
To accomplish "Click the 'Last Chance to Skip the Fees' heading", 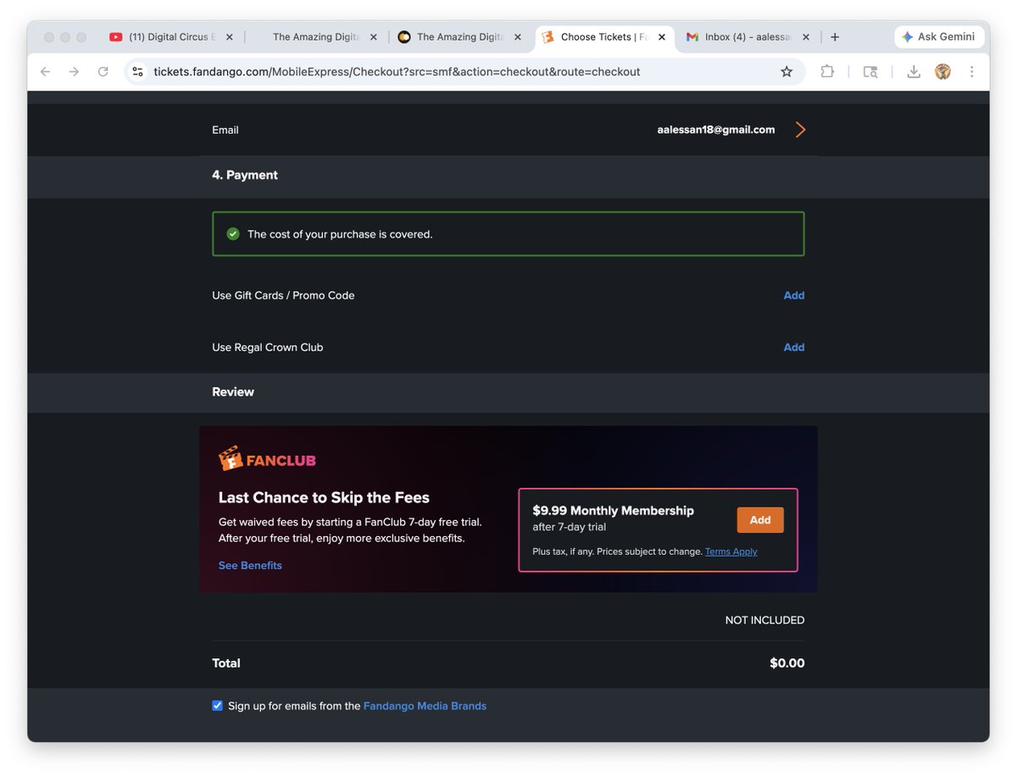I will 324,497.
